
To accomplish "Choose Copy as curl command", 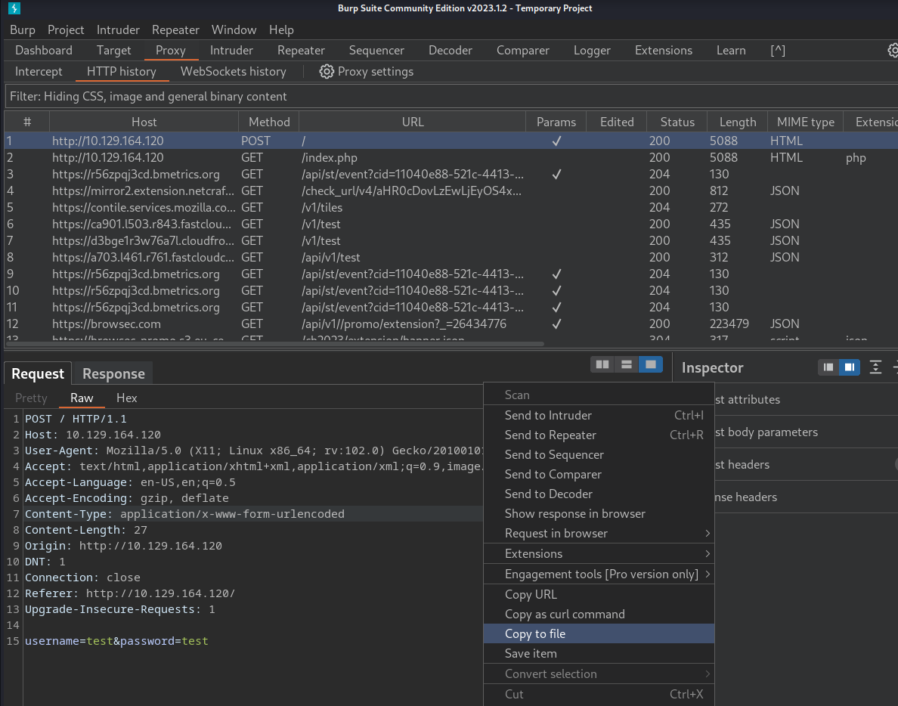I will tap(599, 615).
